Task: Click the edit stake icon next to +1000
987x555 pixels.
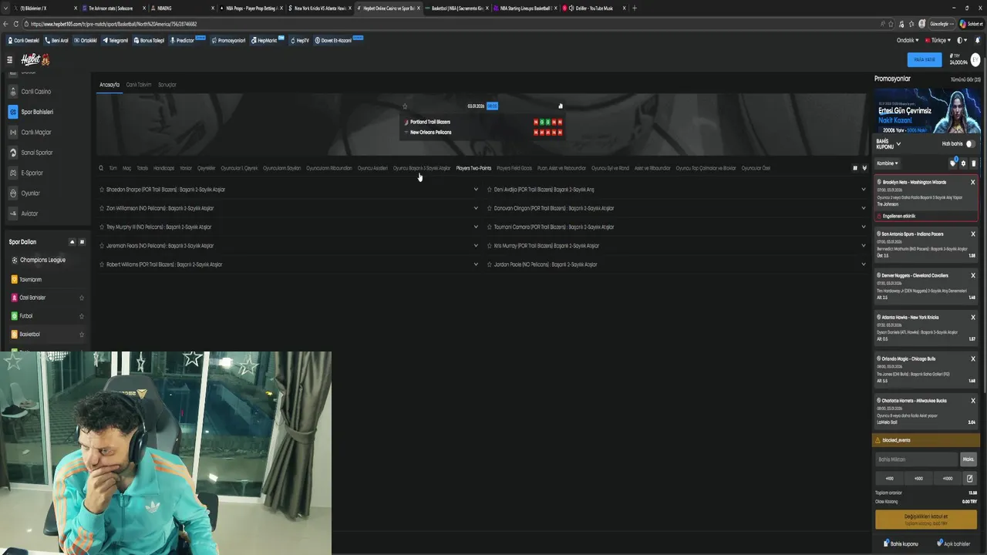Action: point(969,479)
